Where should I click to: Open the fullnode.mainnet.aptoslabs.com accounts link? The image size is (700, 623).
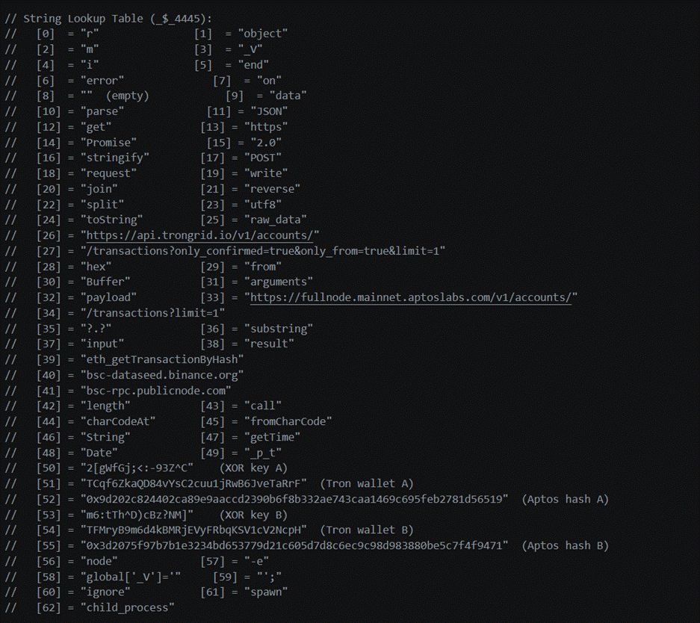click(x=411, y=297)
